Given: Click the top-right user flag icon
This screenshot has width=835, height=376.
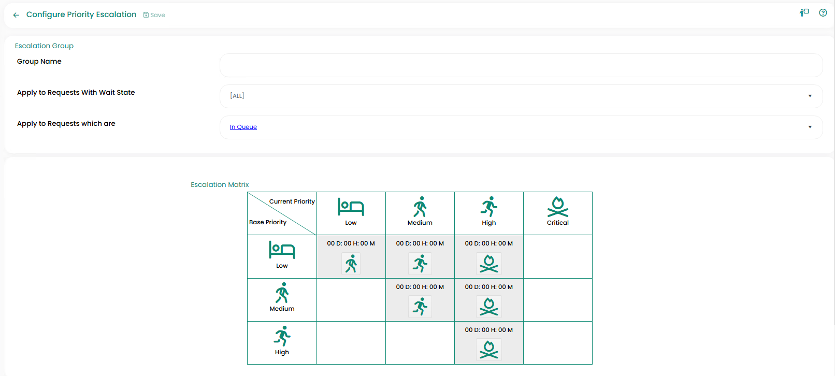Looking at the screenshot, I should click(x=804, y=13).
